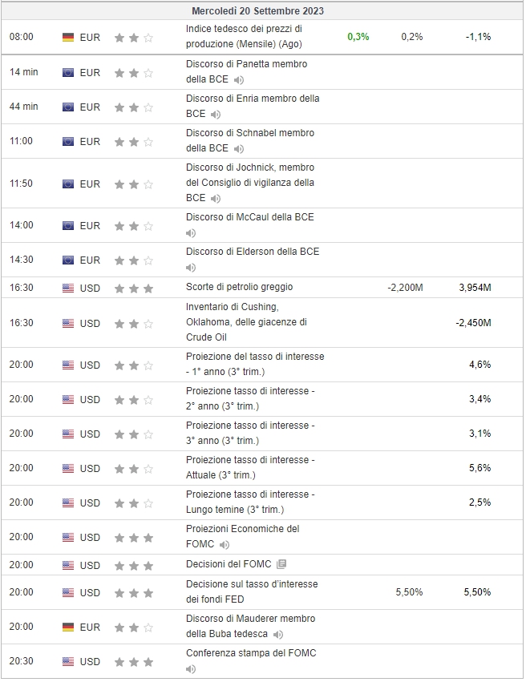Click speaker icon next to Panetta speech

click(238, 80)
